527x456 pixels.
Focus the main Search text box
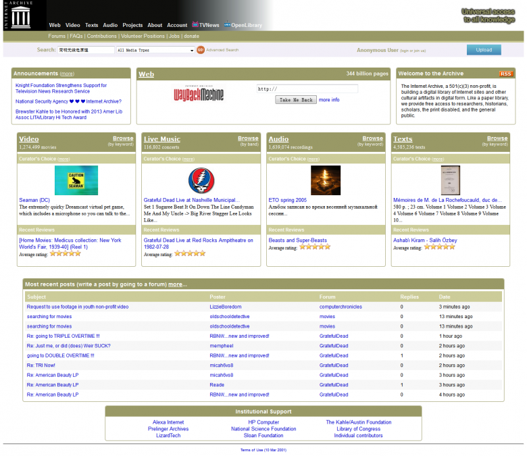click(x=86, y=50)
